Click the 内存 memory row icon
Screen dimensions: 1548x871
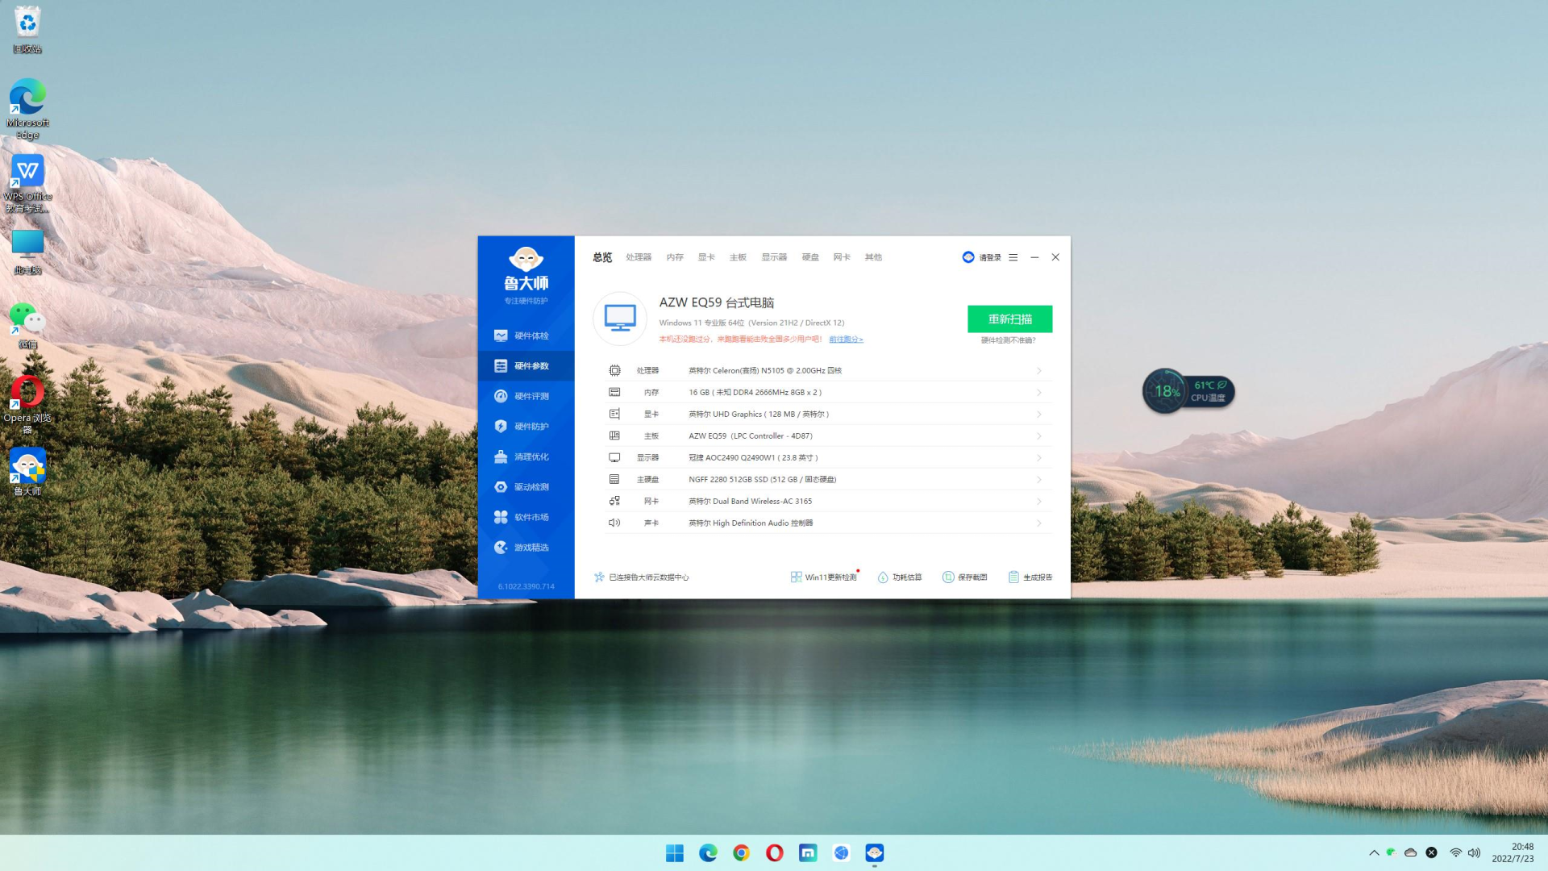pyautogui.click(x=614, y=393)
